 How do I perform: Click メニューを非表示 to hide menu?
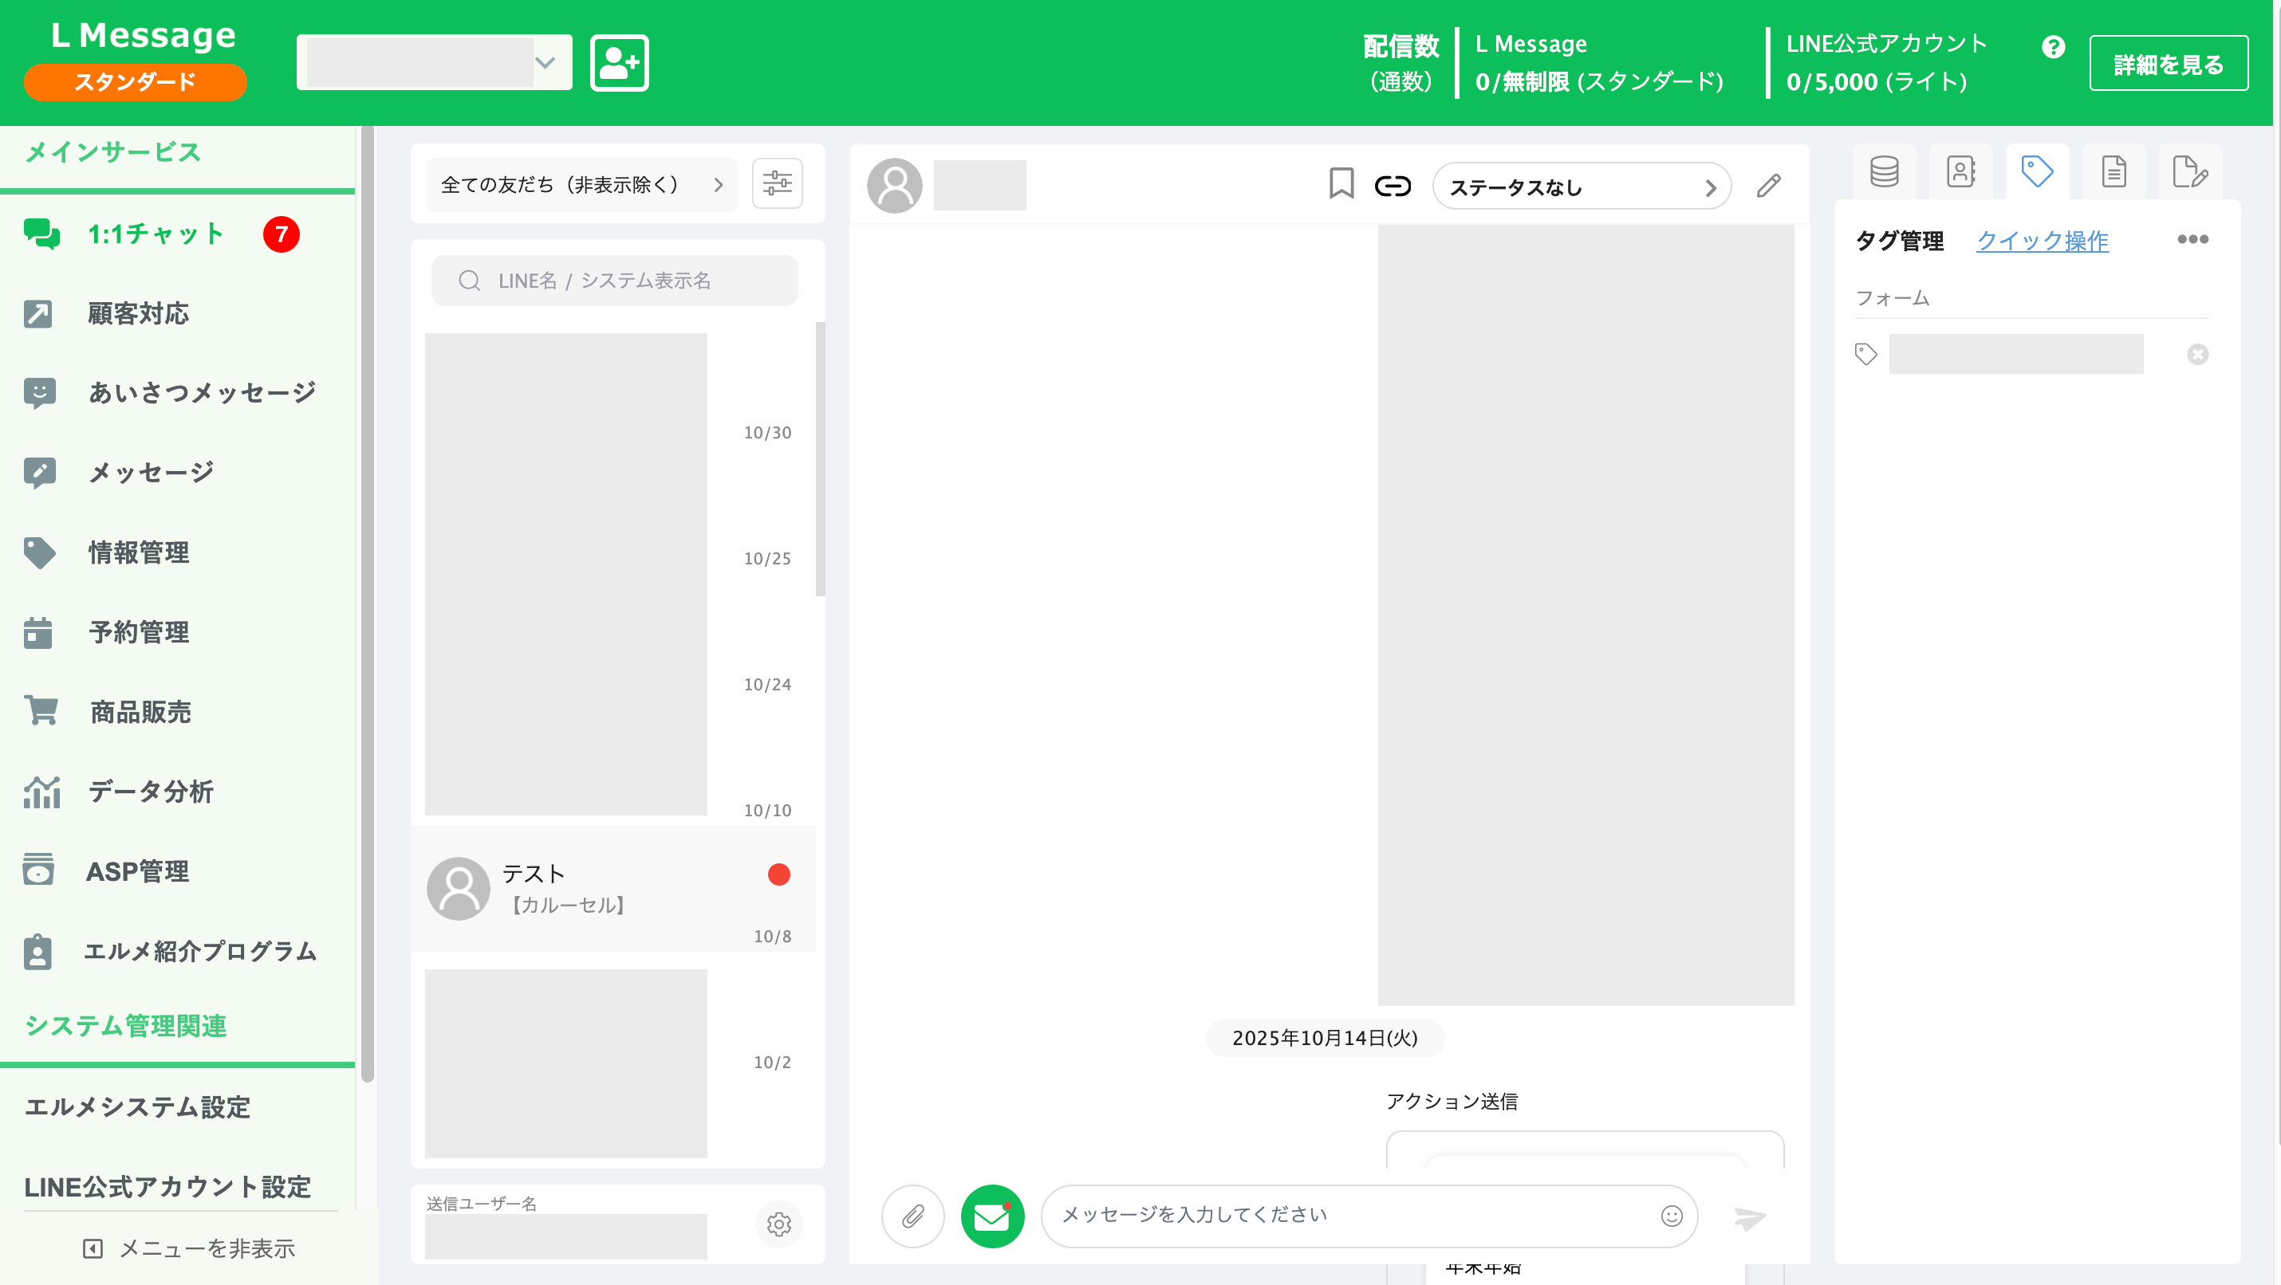(x=188, y=1248)
